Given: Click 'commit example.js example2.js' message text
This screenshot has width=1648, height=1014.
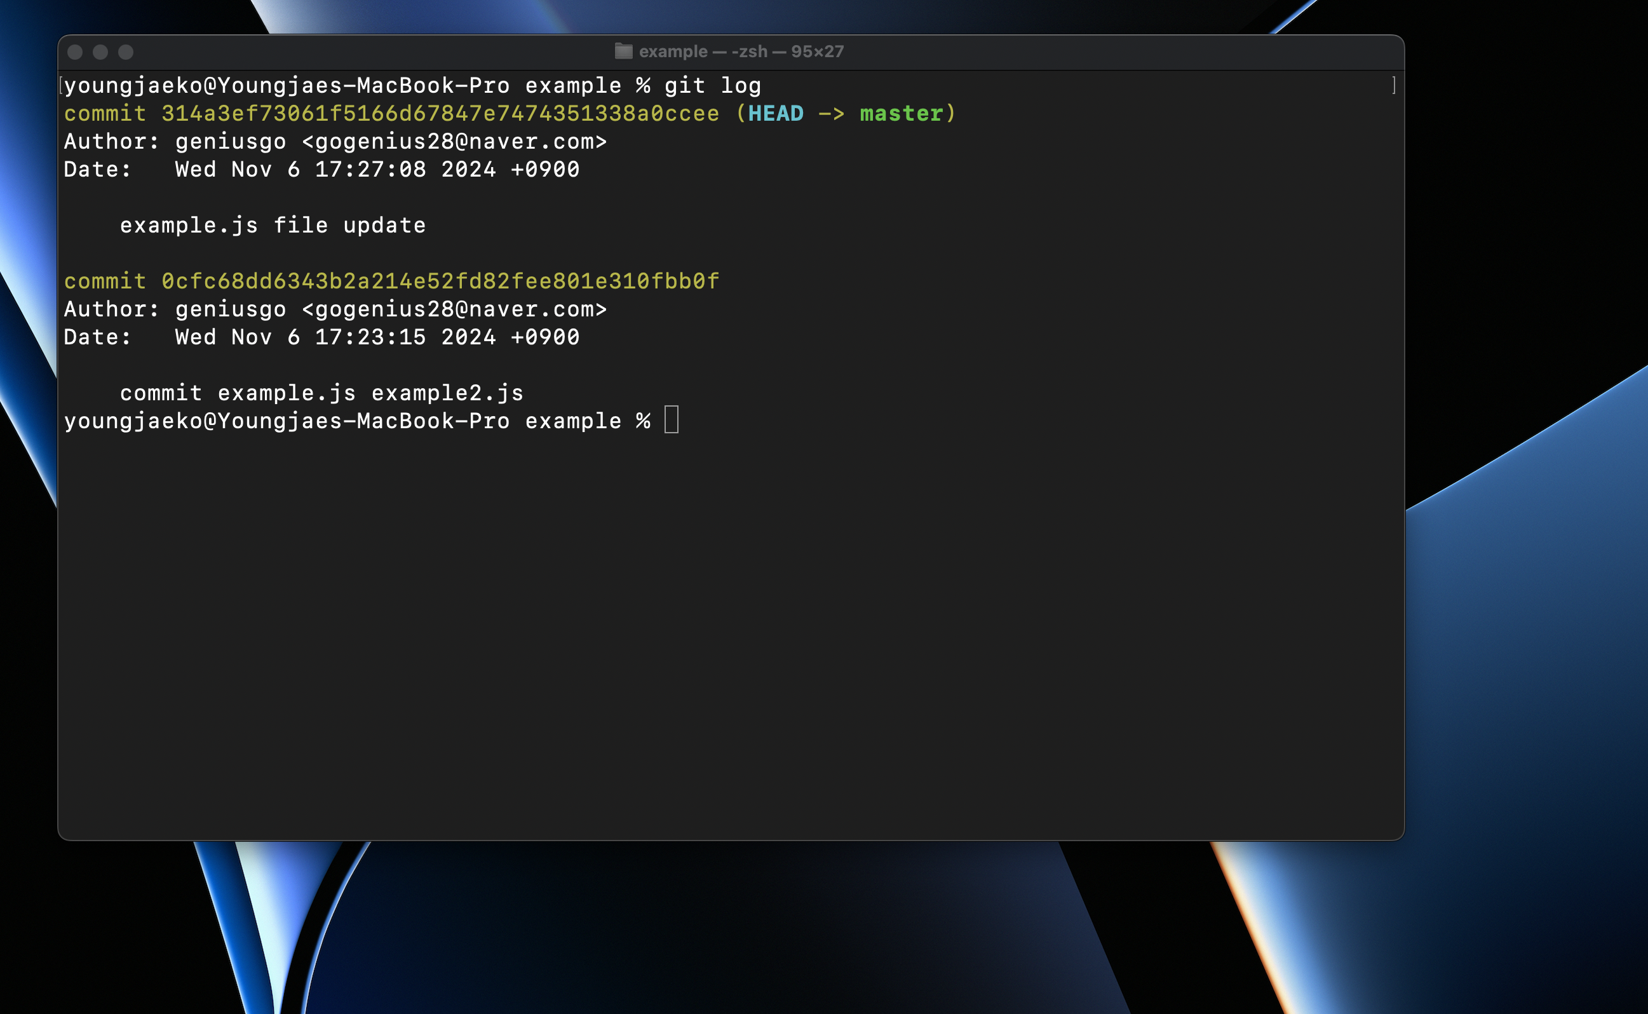Looking at the screenshot, I should pos(321,393).
